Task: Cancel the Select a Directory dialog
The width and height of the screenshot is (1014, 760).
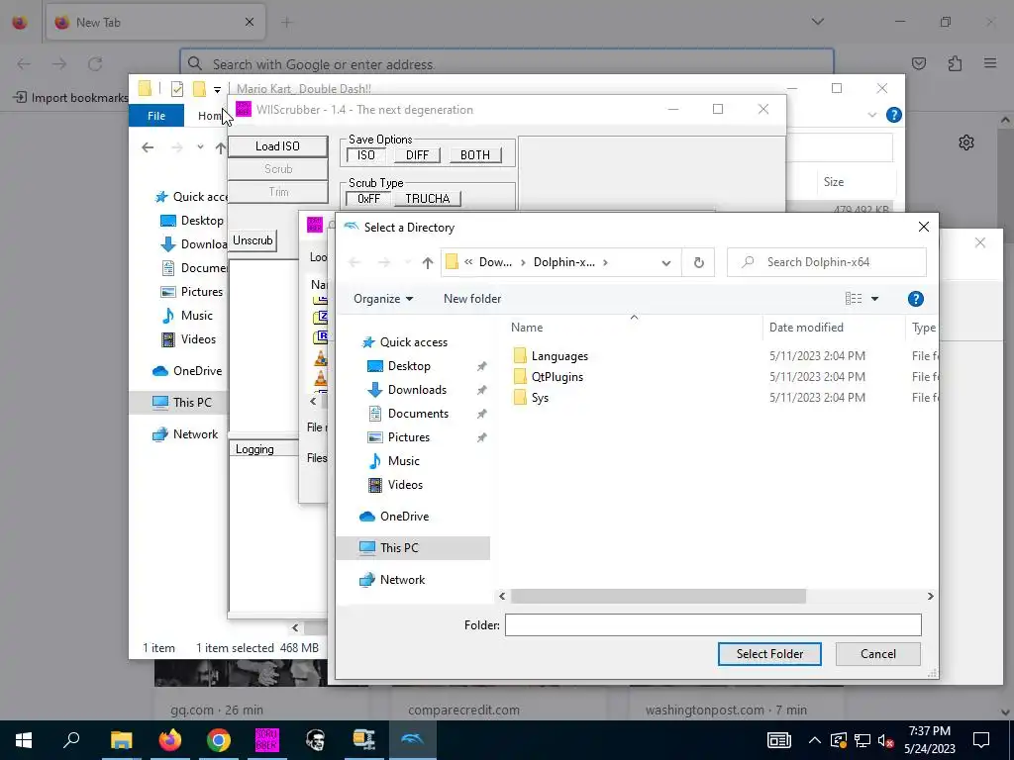Action: (877, 654)
